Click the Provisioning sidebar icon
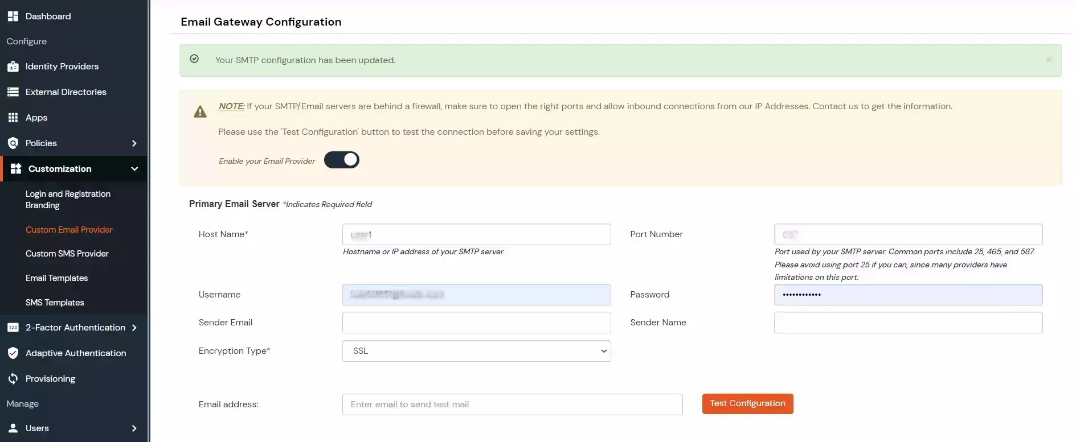This screenshot has height=442, width=1076. [50, 378]
